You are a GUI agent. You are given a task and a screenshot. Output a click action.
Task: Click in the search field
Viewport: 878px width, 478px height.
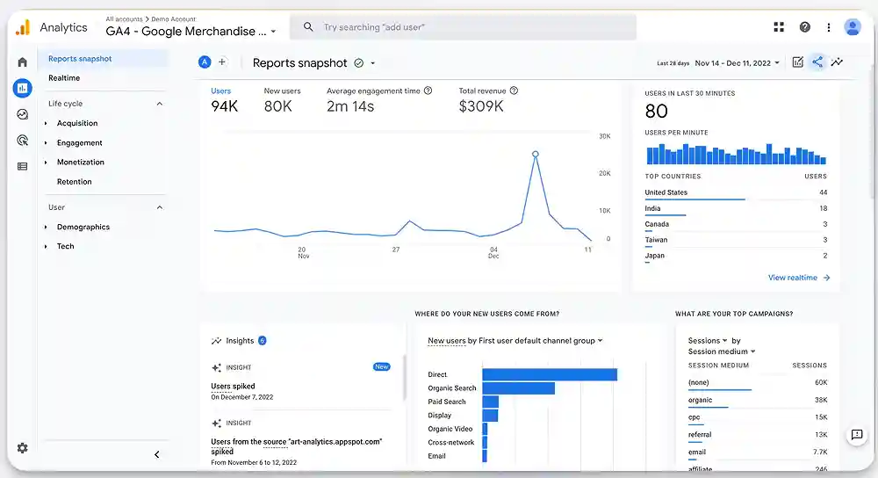coord(463,27)
